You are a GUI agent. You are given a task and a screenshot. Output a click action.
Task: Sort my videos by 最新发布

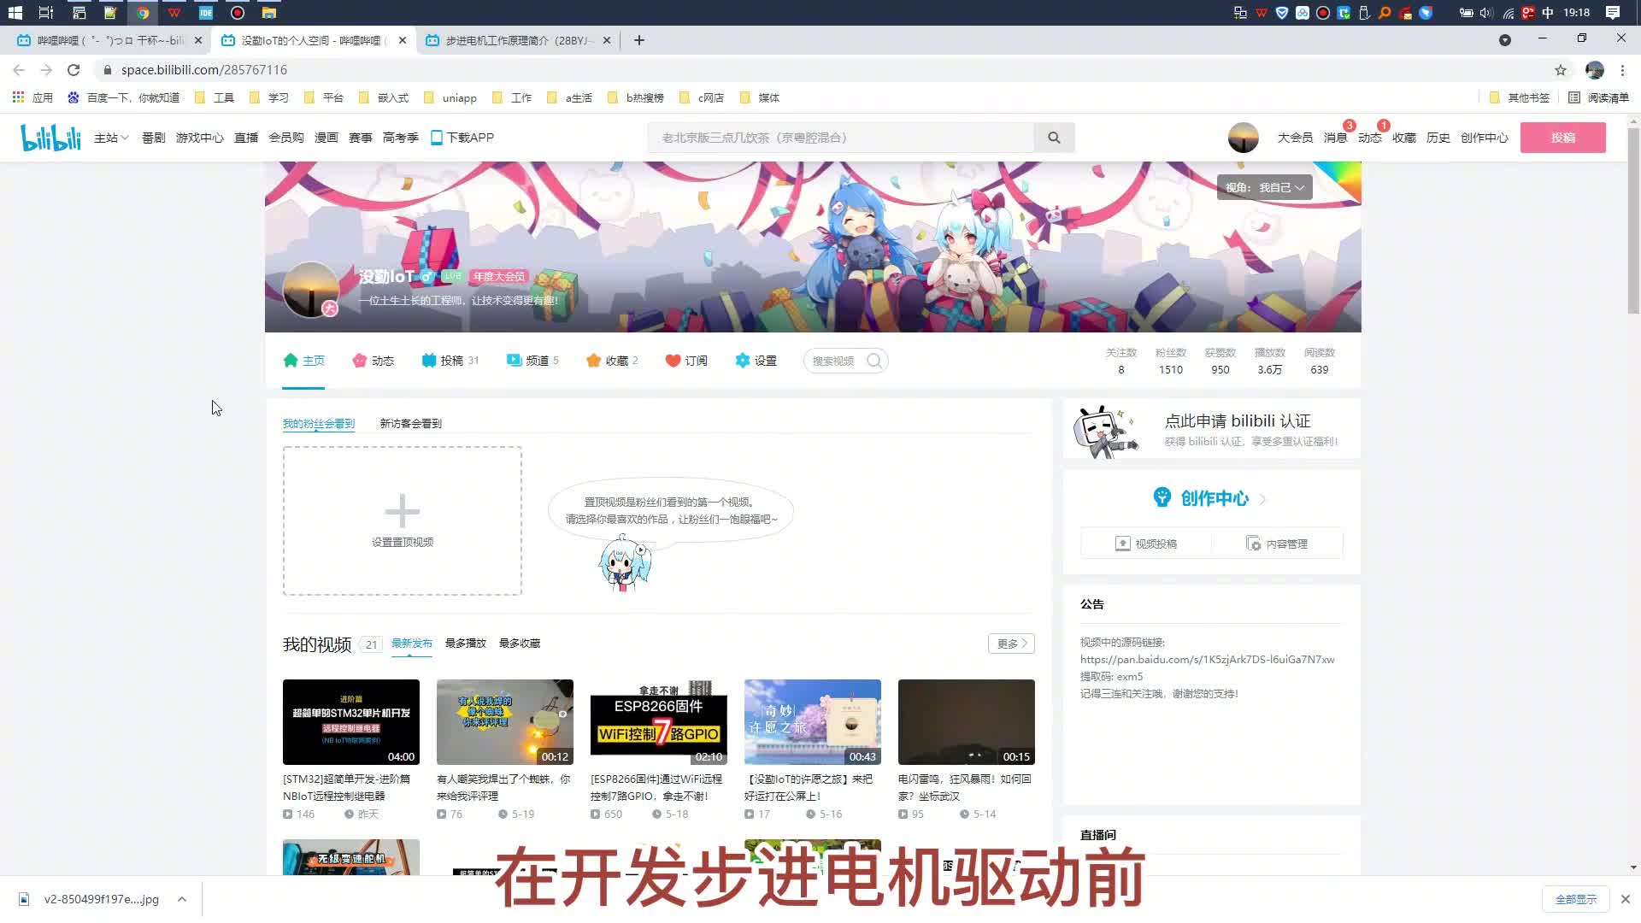tap(411, 644)
